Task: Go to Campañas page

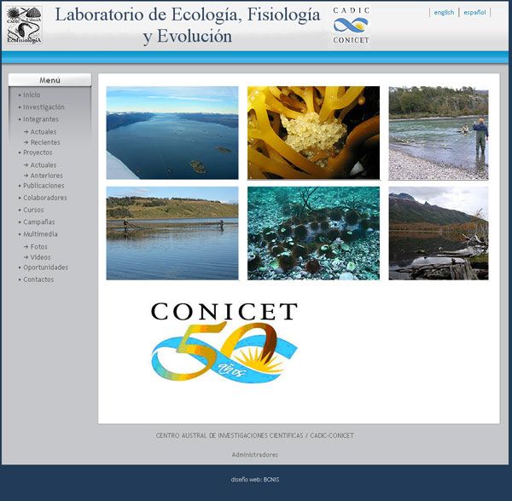Action: 39,222
